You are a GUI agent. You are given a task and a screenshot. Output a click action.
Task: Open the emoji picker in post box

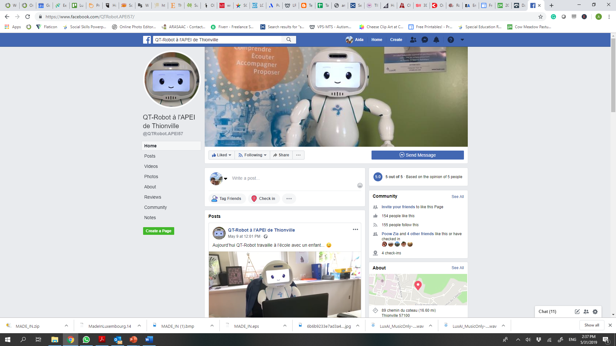coord(360,185)
